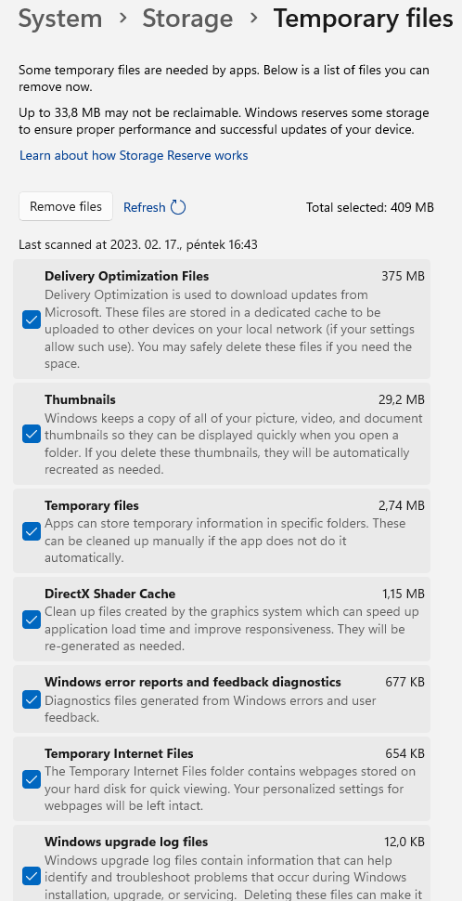Select the Delivery Optimization Files title
The image size is (462, 901).
pyautogui.click(x=127, y=277)
